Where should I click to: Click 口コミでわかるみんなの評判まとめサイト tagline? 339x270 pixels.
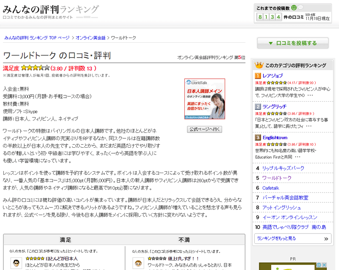38,17
